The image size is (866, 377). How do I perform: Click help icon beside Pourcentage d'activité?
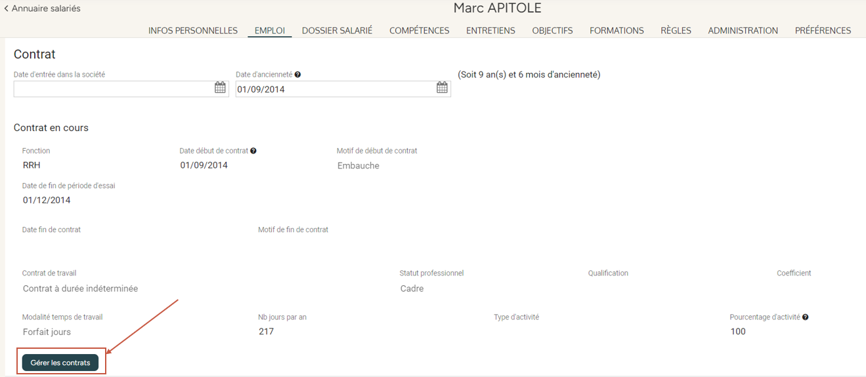point(805,317)
